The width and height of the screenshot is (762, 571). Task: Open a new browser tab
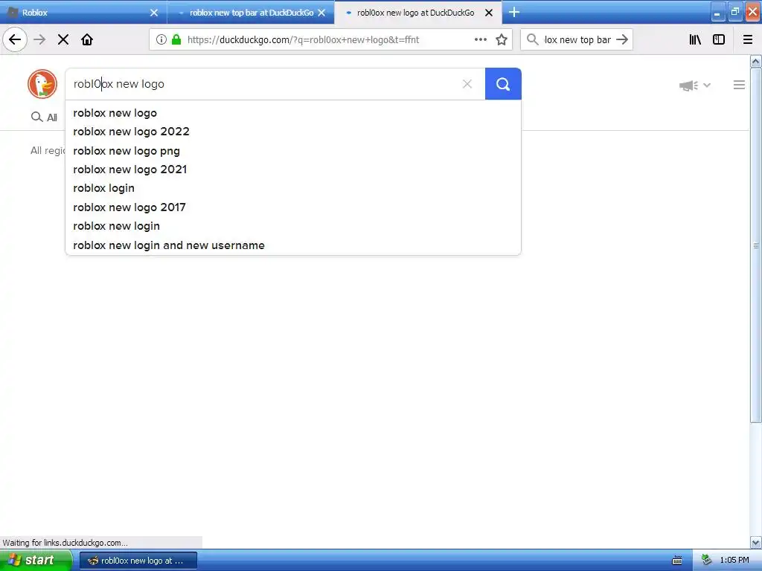[514, 12]
